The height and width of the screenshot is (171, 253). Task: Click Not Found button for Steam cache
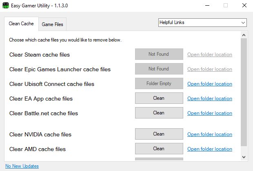tap(159, 54)
